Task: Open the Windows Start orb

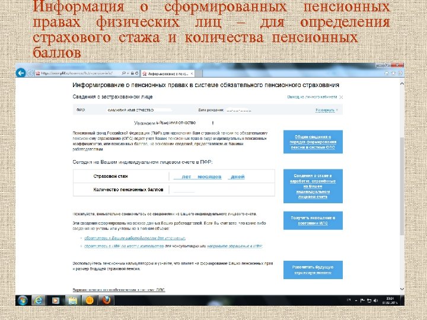Action: pyautogui.click(x=23, y=300)
